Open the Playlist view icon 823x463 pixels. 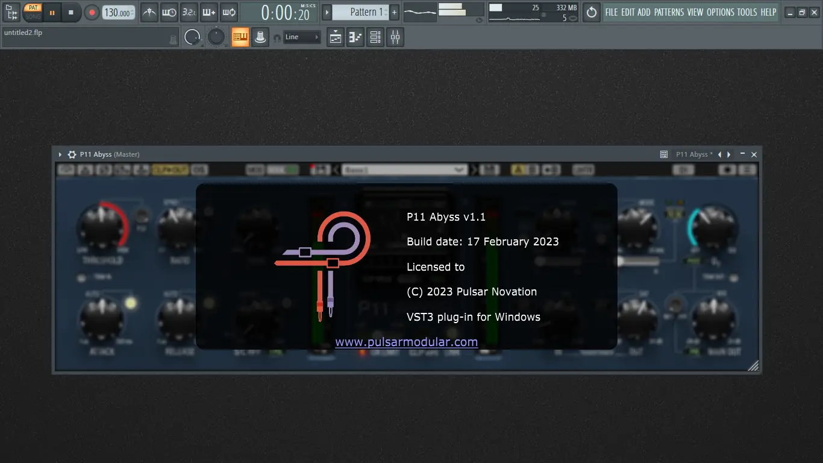(x=336, y=37)
